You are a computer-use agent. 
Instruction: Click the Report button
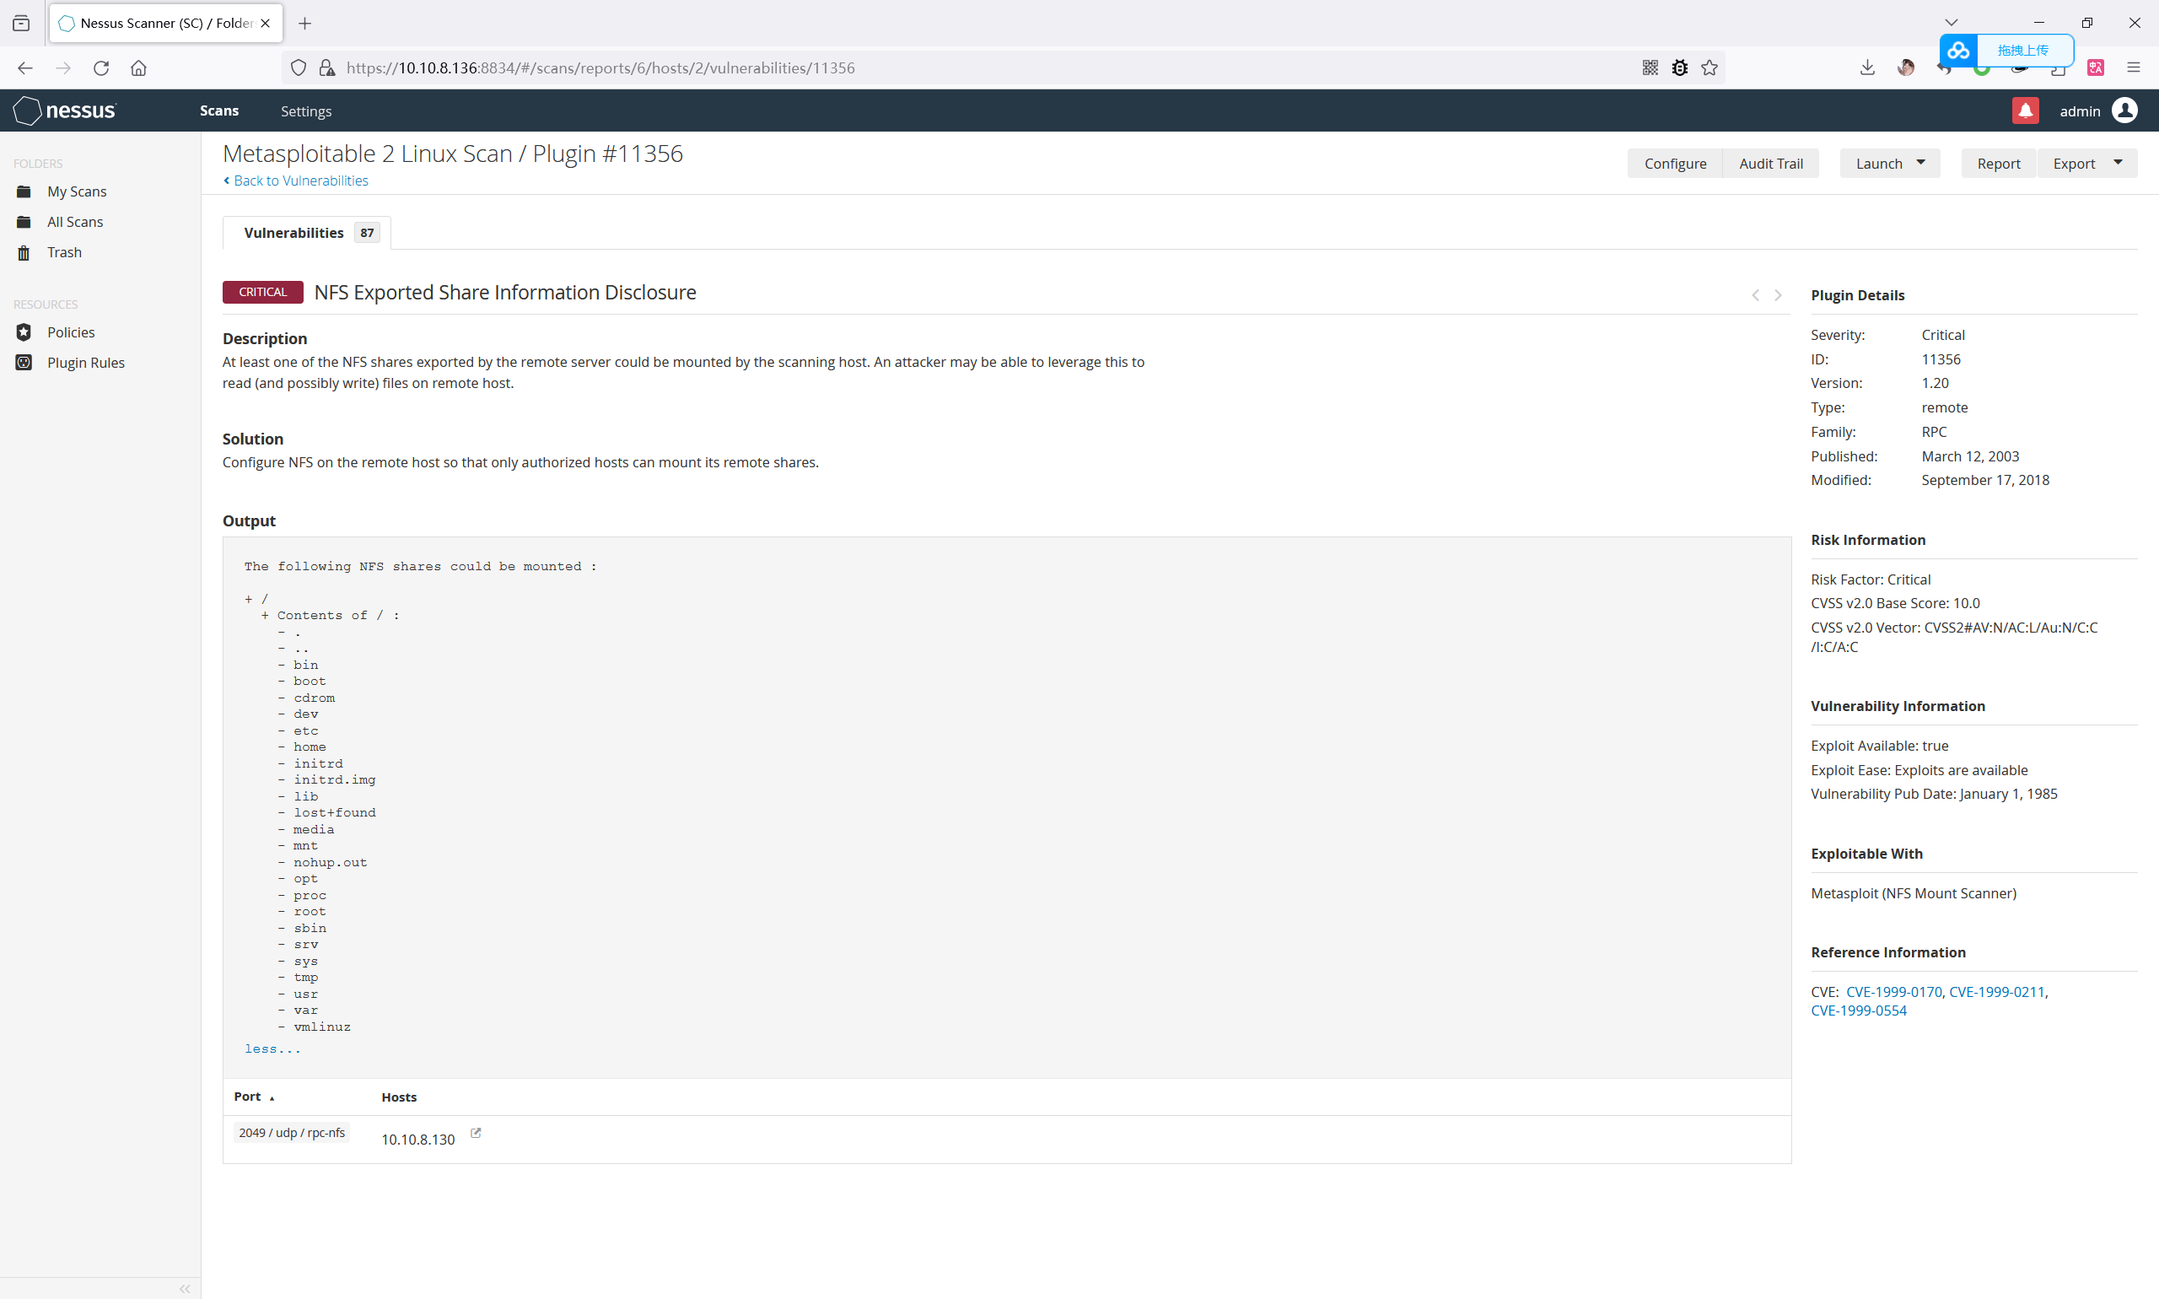click(1998, 164)
